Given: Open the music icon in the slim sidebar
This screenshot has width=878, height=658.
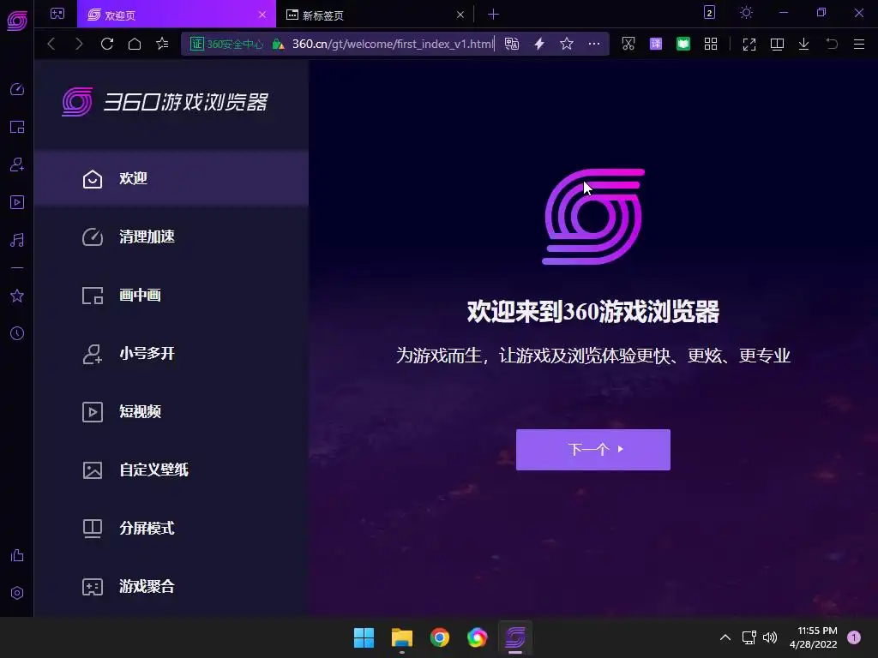Looking at the screenshot, I should pyautogui.click(x=17, y=240).
